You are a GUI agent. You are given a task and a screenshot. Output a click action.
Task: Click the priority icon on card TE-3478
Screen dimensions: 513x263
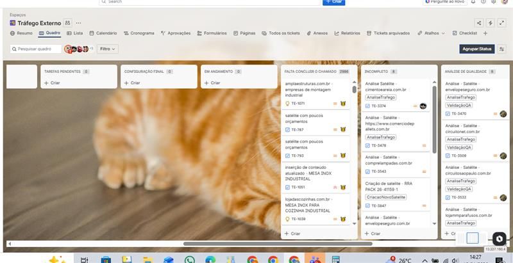424,145
